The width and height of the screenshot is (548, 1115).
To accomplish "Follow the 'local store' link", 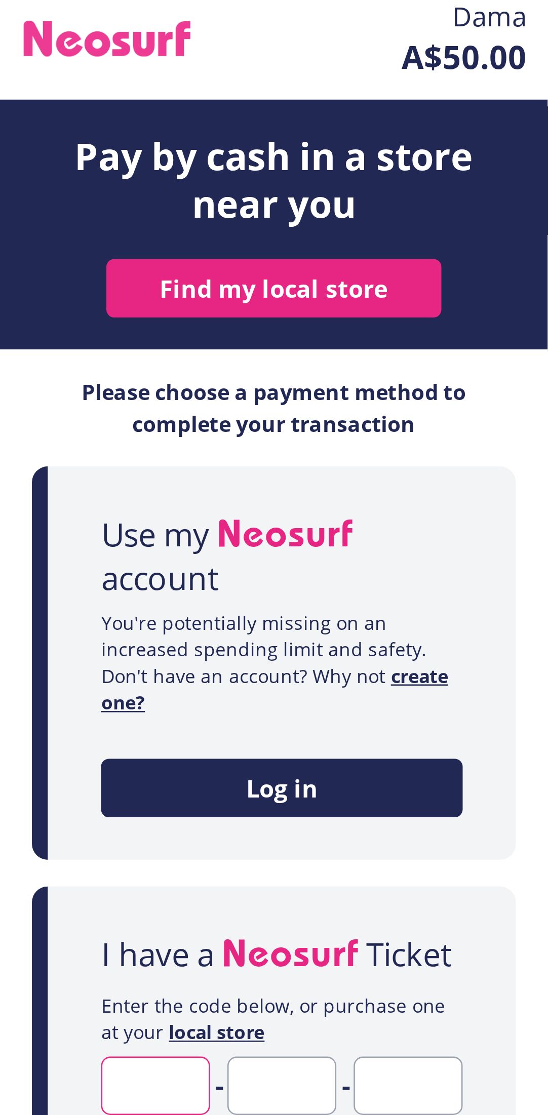I will tap(216, 1033).
